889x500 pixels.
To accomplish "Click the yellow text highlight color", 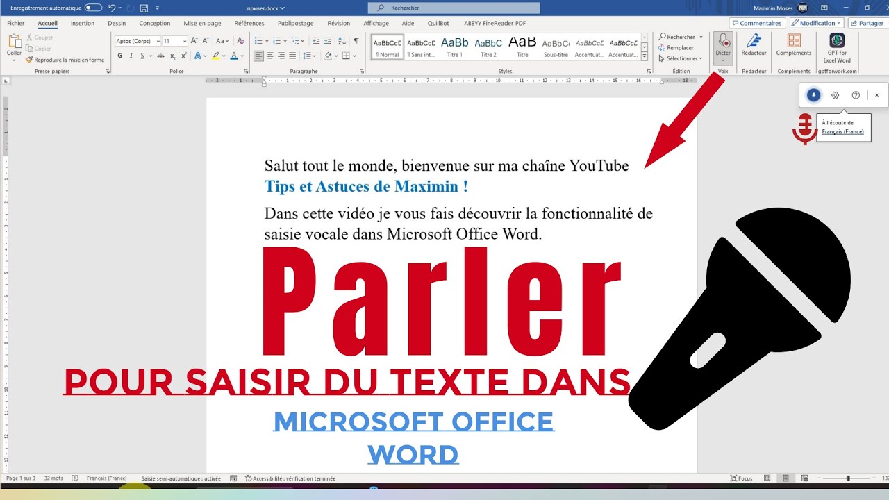I will (x=215, y=56).
